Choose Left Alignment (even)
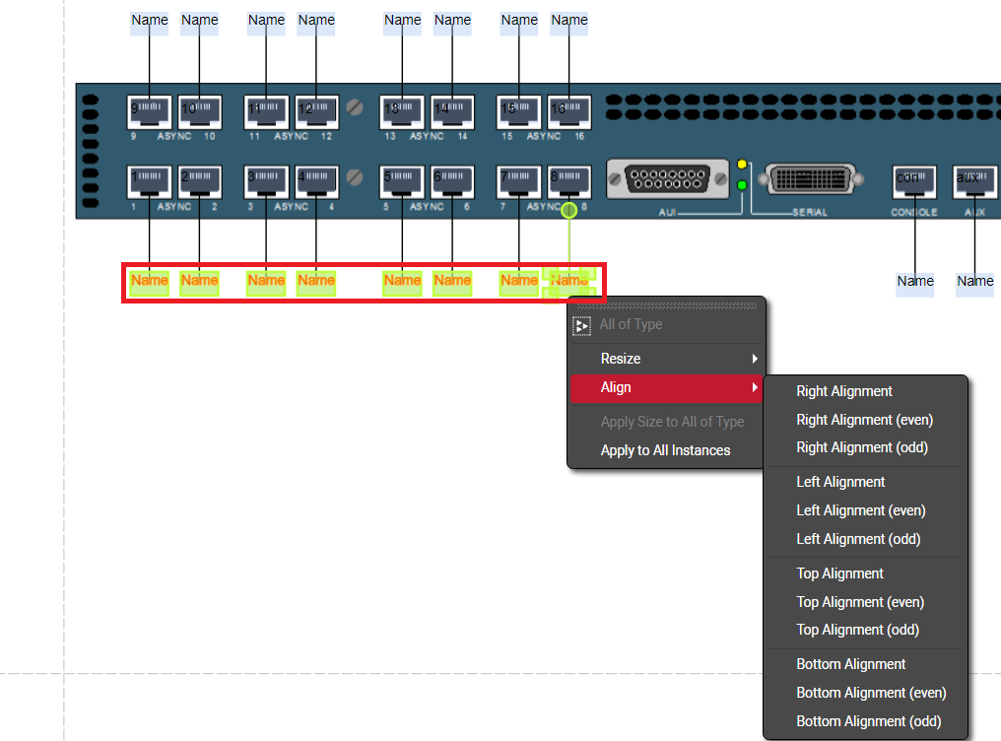1001x741 pixels. coord(861,510)
